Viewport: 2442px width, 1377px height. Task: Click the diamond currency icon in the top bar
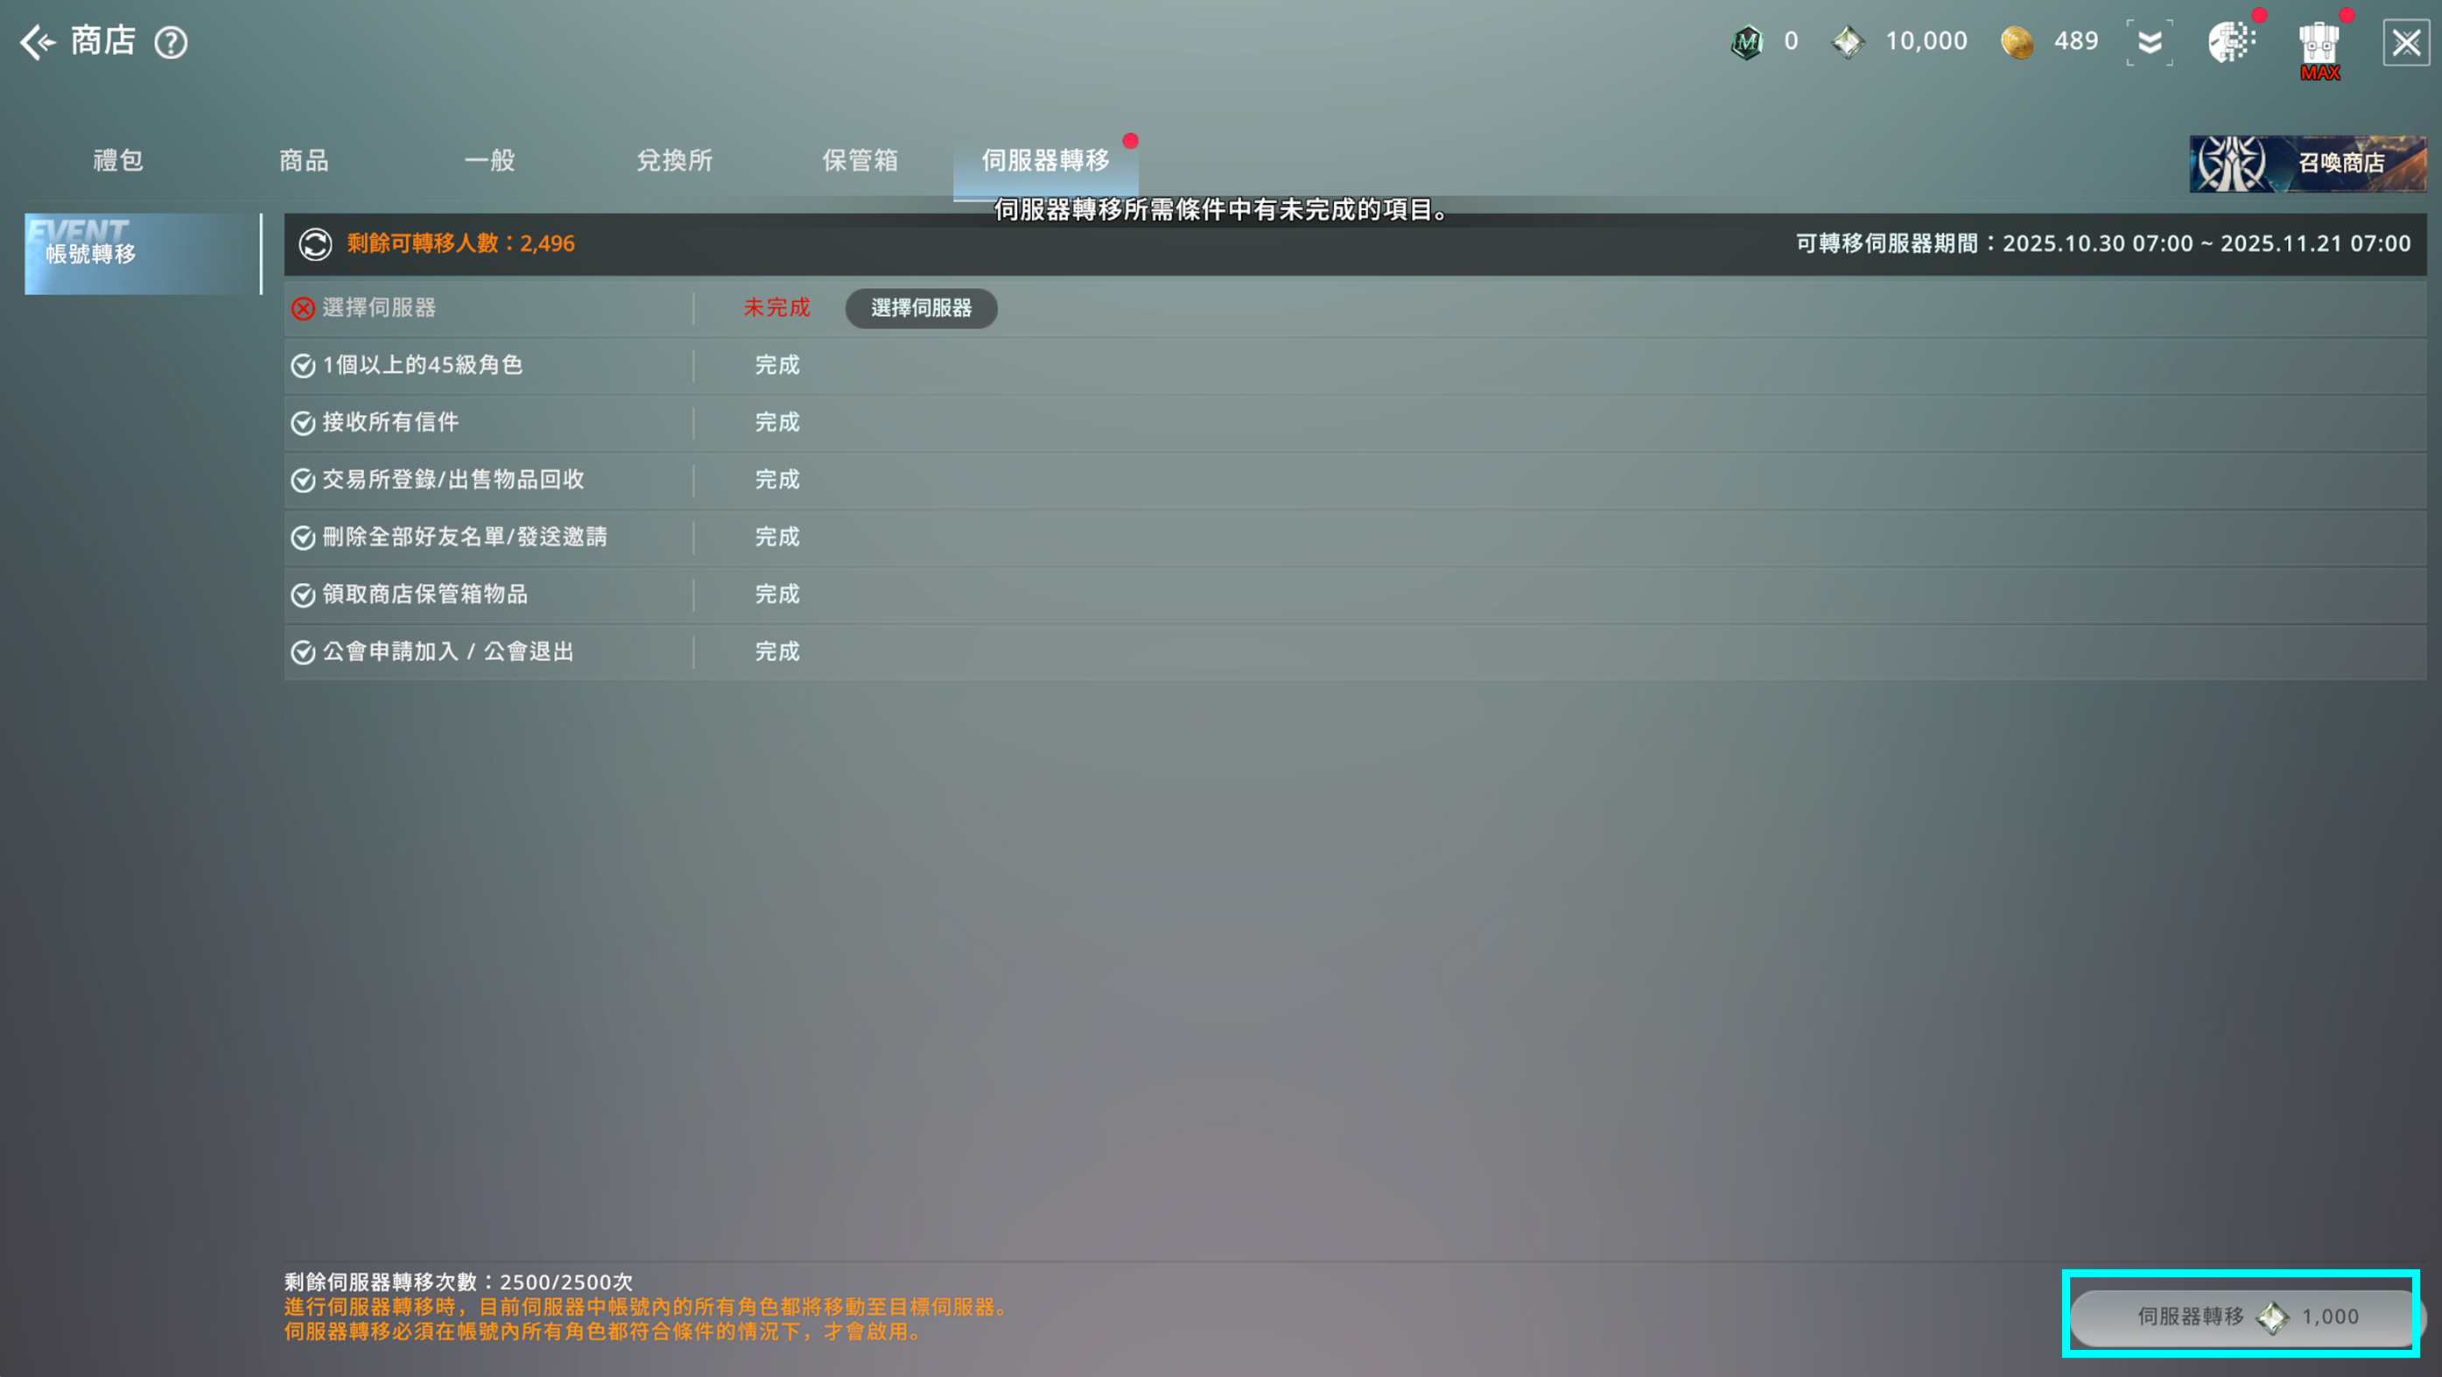pyautogui.click(x=1848, y=42)
